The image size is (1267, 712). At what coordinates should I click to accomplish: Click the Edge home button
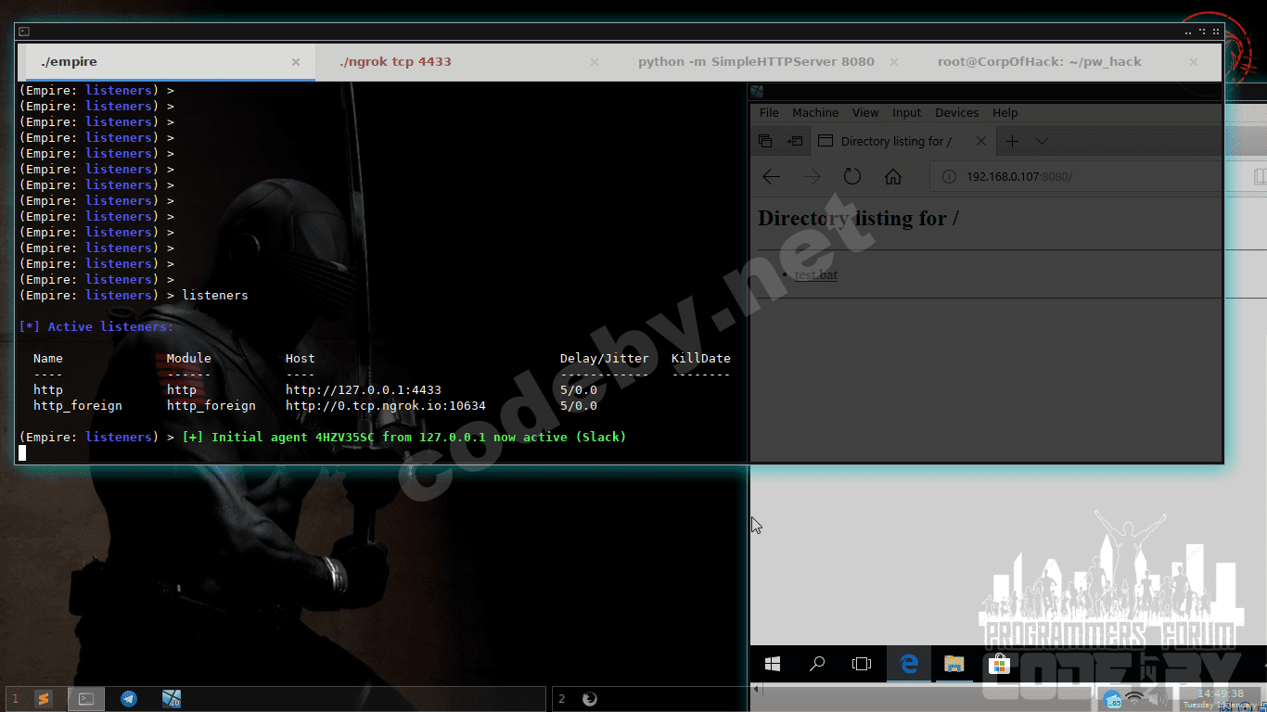[x=893, y=176]
